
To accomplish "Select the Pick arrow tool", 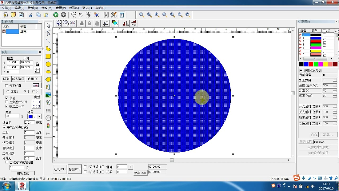I will click(x=48, y=25).
